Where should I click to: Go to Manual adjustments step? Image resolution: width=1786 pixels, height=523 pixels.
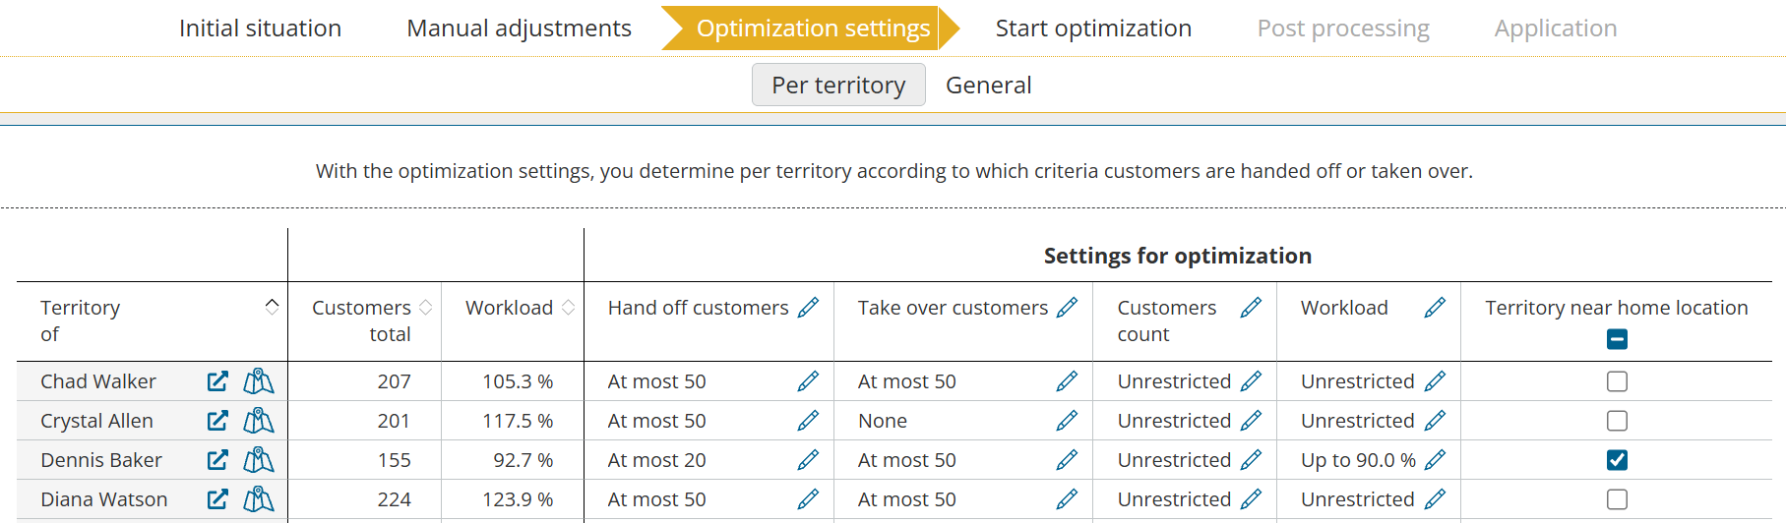519,29
